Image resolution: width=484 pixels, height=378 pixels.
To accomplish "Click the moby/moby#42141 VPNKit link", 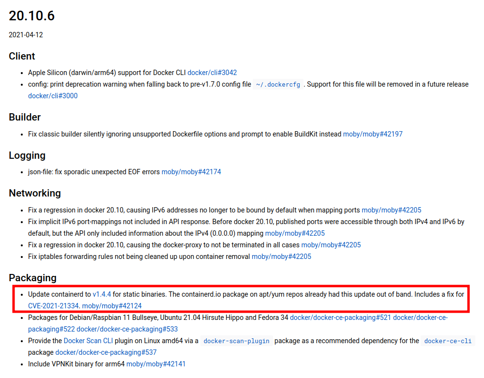I will tap(156, 364).
